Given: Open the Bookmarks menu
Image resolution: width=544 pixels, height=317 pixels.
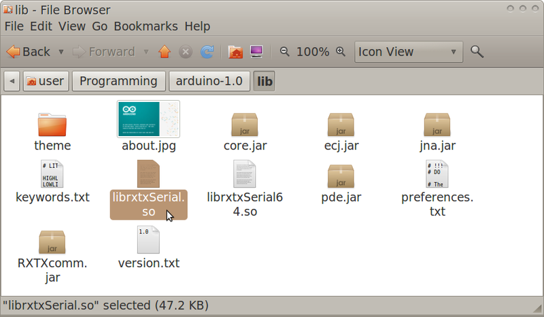Looking at the screenshot, I should 146,27.
